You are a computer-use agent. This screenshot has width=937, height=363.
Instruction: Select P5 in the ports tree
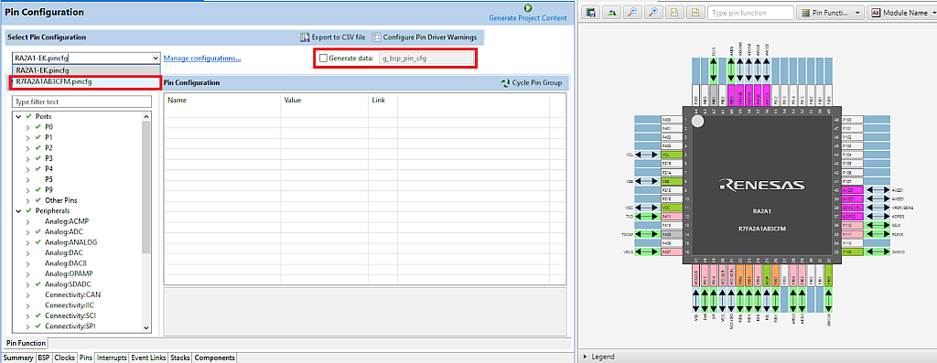(x=49, y=179)
